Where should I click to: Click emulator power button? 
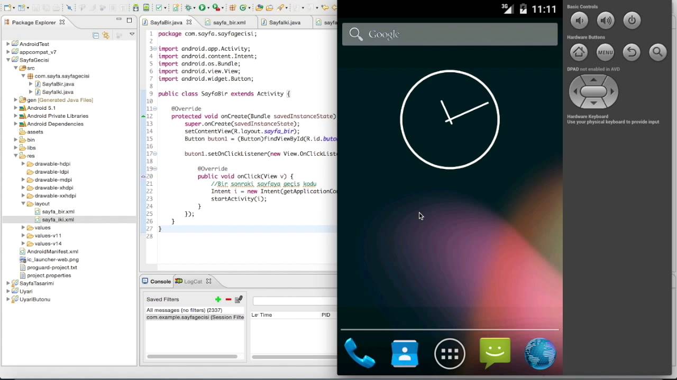632,21
